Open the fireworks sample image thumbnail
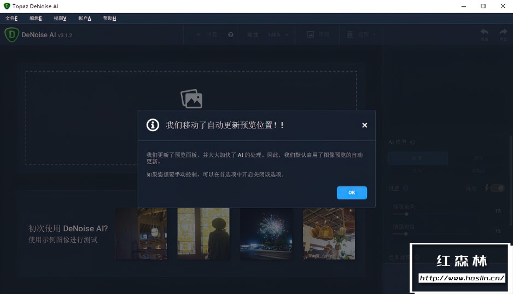Viewport: 513px width, 294px height. point(266,234)
